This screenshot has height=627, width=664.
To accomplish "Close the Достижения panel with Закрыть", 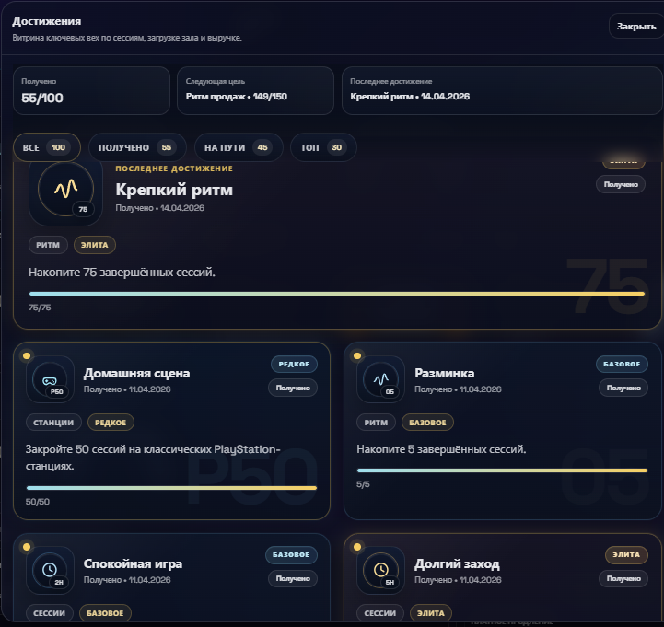I will point(636,27).
